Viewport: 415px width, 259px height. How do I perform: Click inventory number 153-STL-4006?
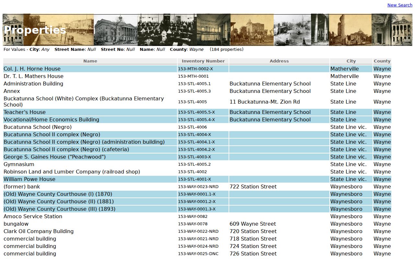(x=192, y=127)
